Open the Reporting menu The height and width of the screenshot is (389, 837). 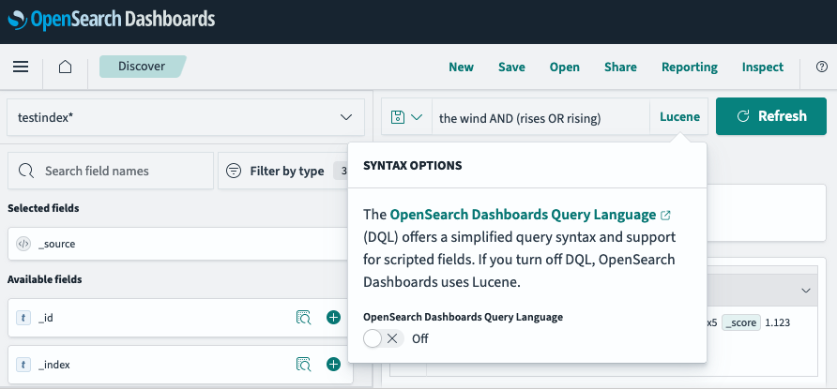tap(689, 67)
